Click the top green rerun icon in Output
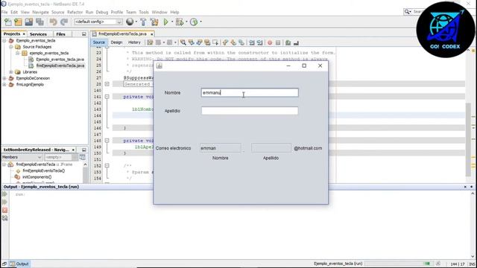Screen dimensions: 477x268 click(5, 194)
